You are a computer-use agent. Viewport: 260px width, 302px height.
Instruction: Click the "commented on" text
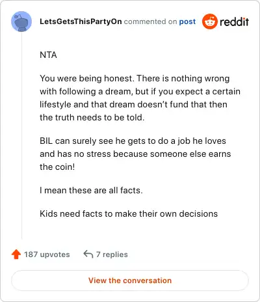click(x=150, y=21)
